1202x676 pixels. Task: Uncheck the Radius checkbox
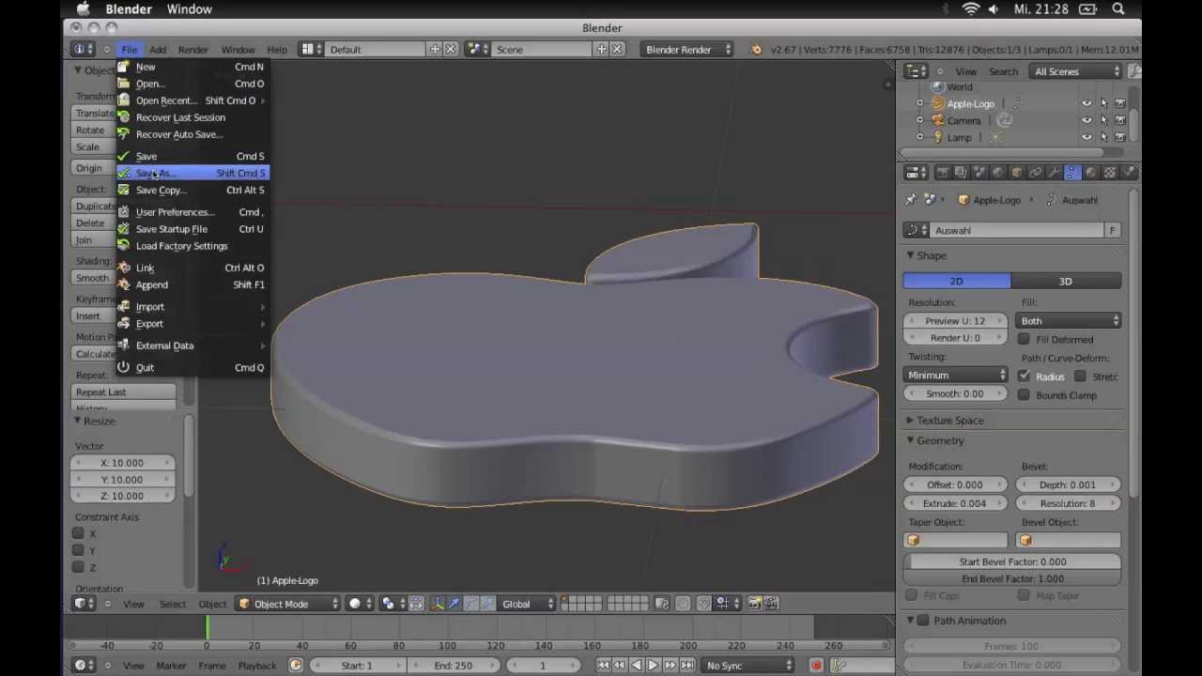coord(1024,376)
